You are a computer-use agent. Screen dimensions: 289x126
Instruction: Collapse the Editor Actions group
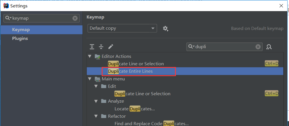coord(90,56)
